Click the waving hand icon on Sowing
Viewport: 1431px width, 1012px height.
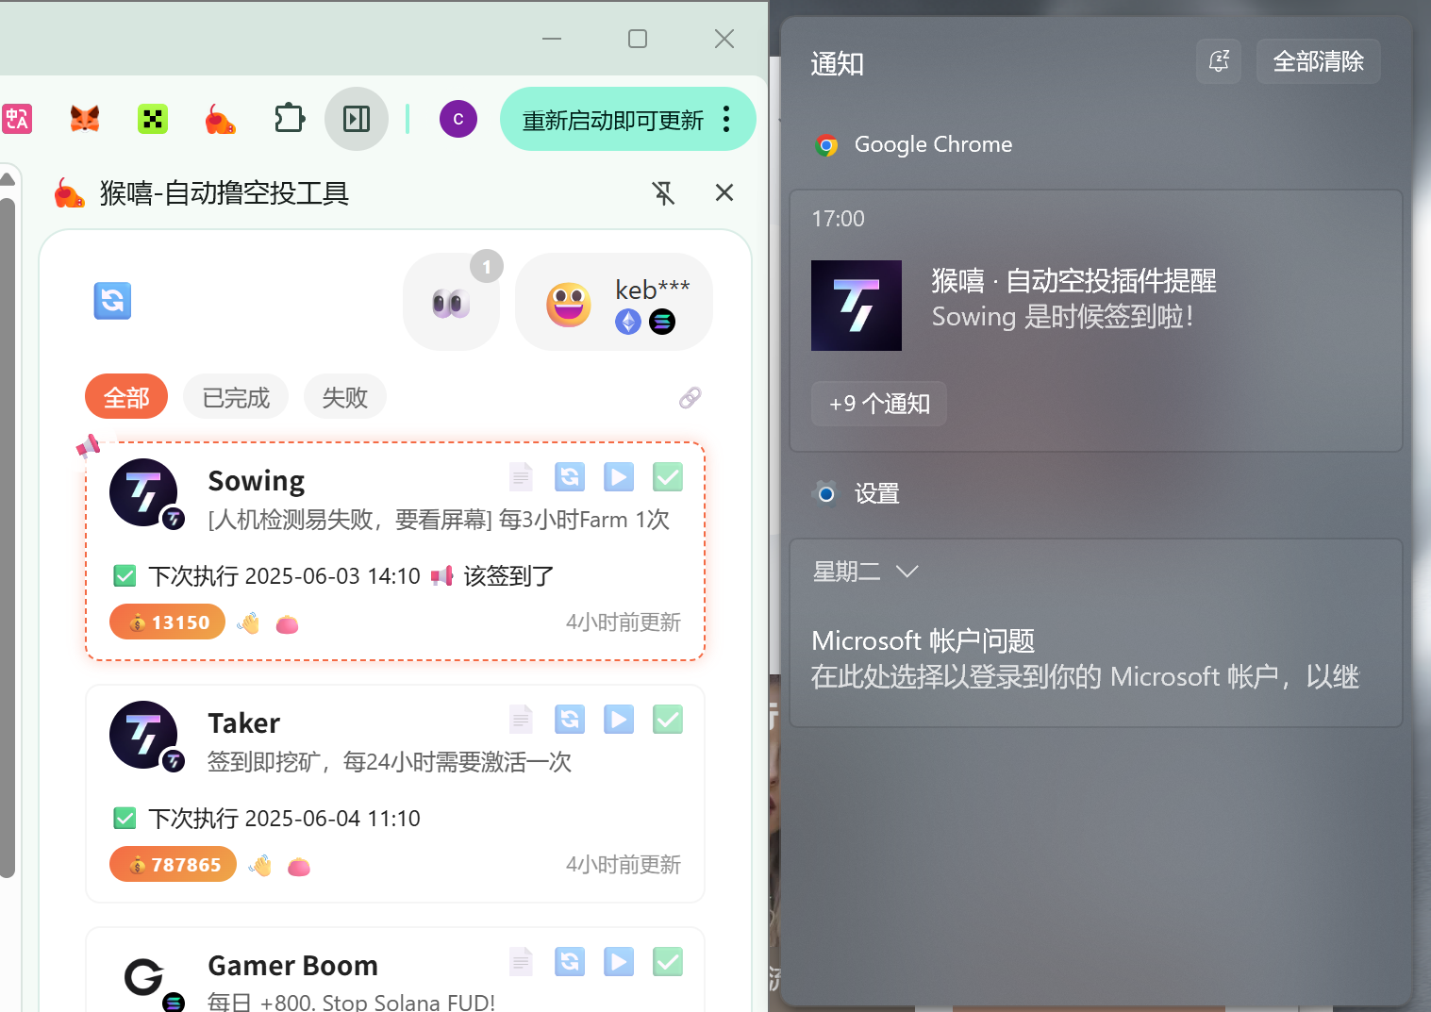(x=248, y=623)
